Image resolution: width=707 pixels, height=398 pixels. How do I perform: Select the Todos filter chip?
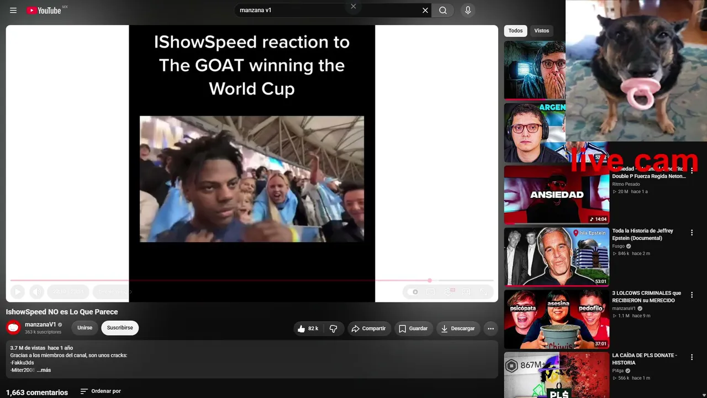point(515,31)
